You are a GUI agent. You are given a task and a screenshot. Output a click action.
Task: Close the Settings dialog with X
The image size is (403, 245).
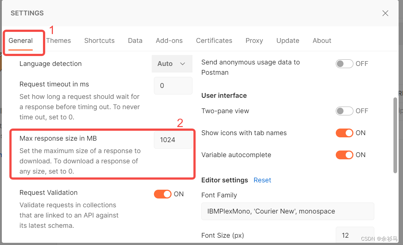tap(385, 13)
